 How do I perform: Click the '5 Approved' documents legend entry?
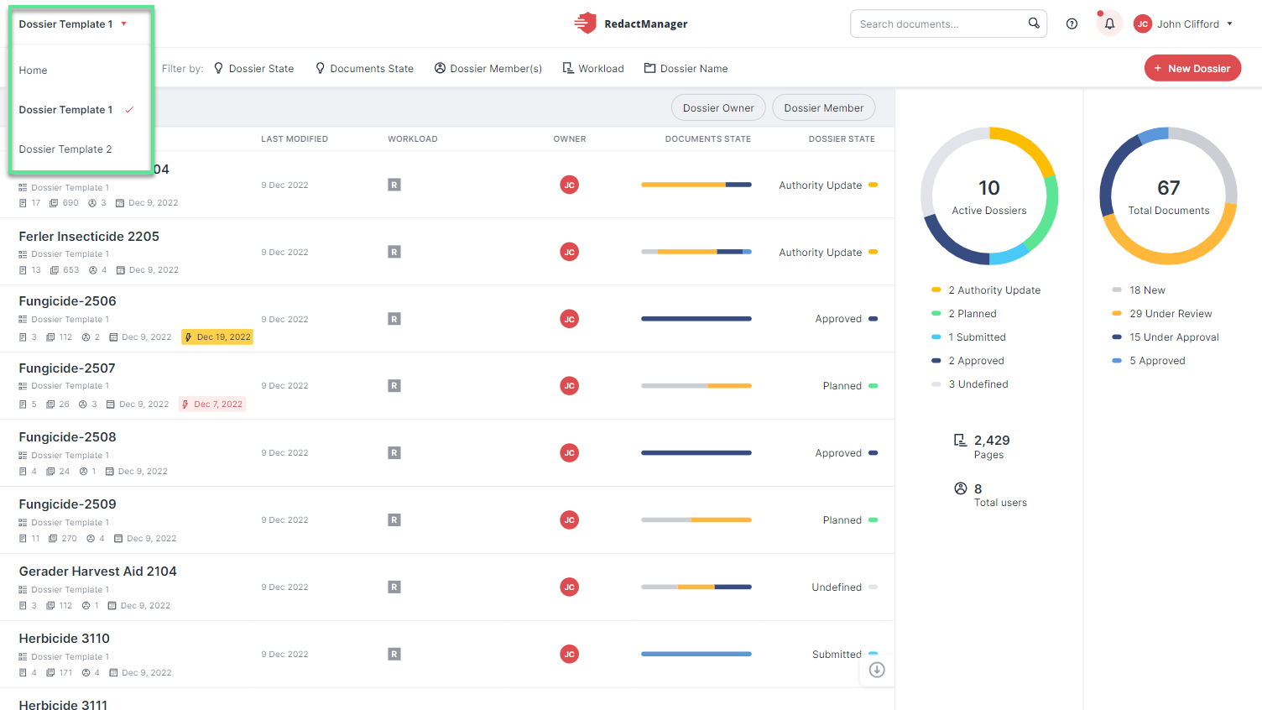tap(1149, 361)
